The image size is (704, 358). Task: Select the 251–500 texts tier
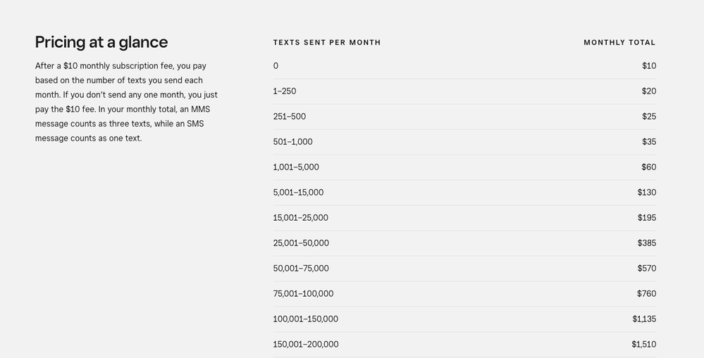290,117
